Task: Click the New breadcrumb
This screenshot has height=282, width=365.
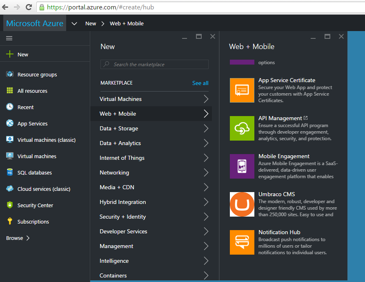Action: 91,24
